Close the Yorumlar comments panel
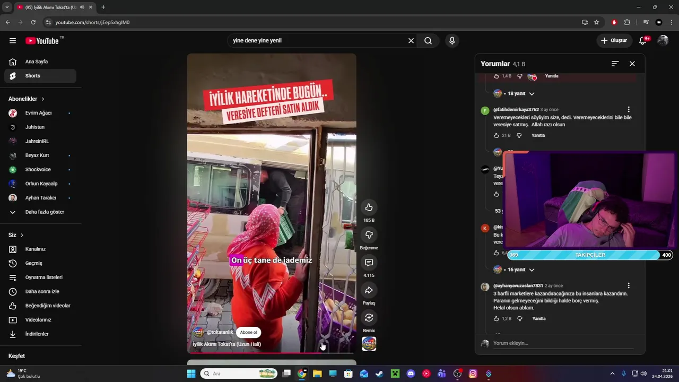Viewport: 679px width, 382px height. (632, 64)
